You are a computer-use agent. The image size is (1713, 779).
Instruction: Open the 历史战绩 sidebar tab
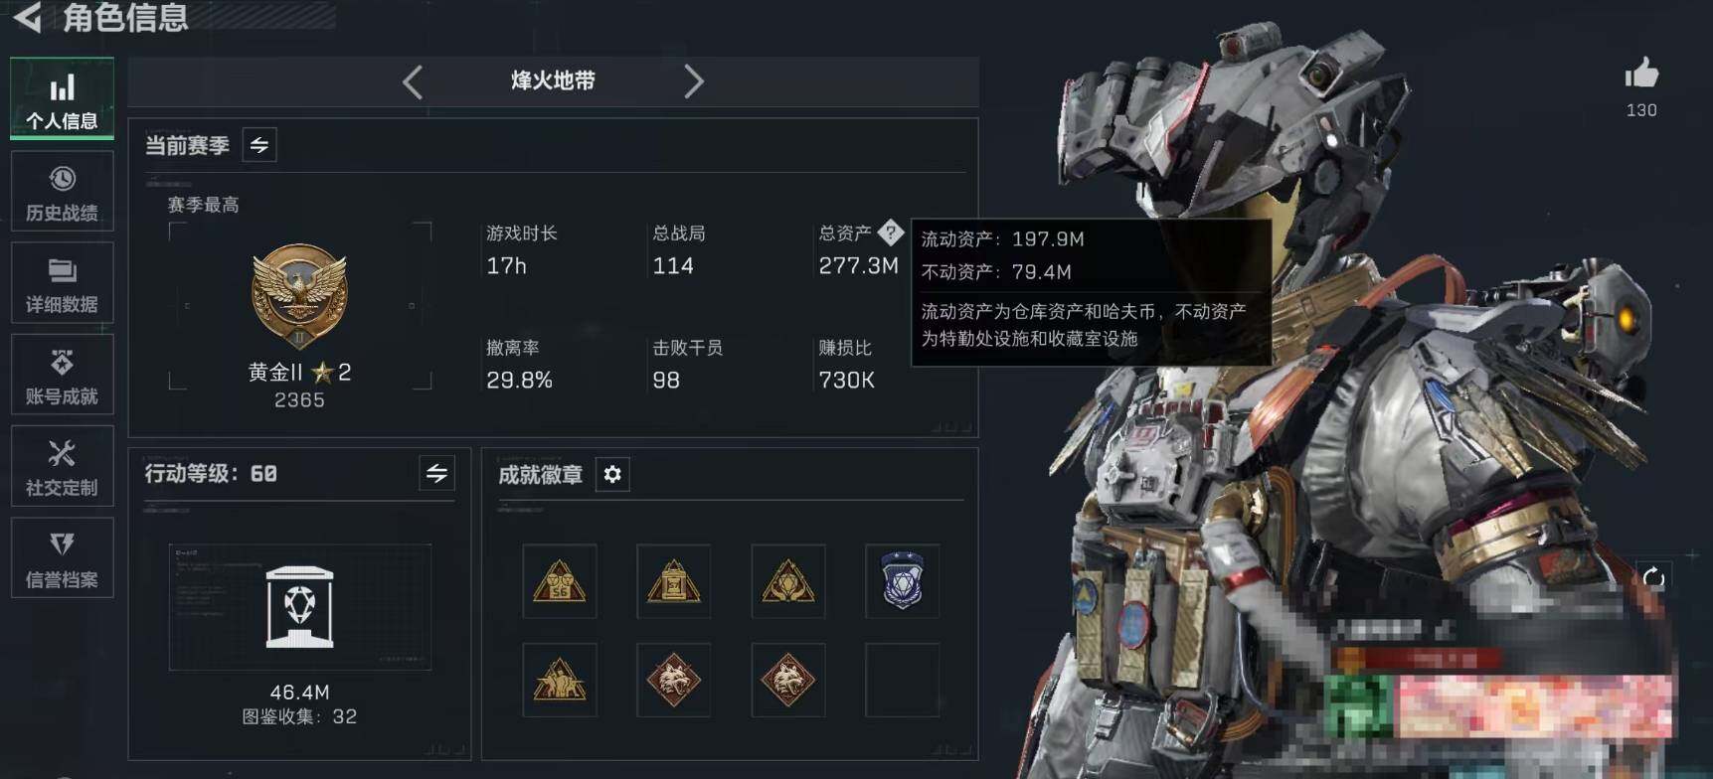62,193
